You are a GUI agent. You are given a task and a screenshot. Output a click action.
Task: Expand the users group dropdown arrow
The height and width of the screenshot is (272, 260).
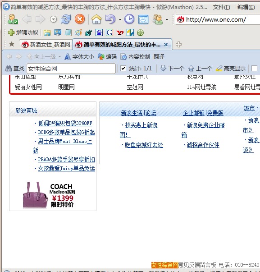coord(167,19)
